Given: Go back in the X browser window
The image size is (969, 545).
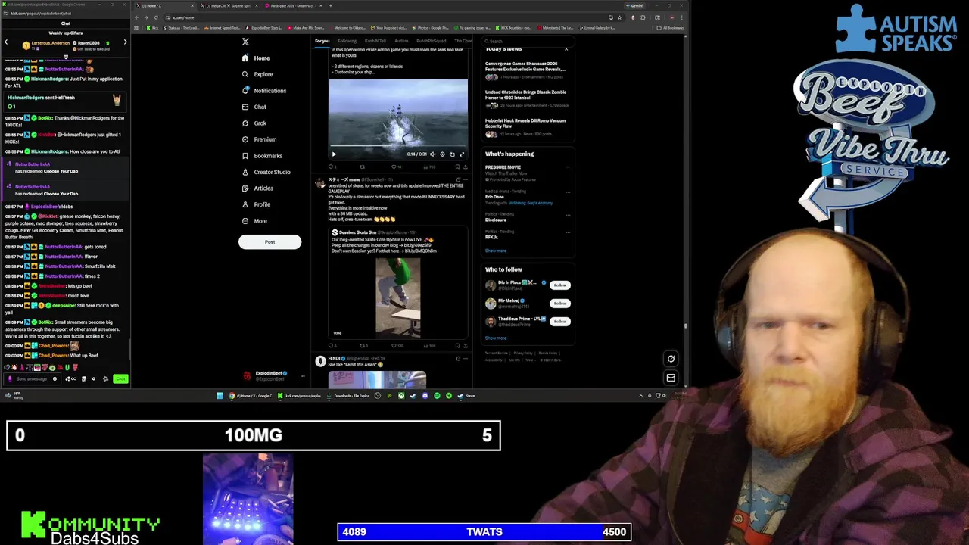Looking at the screenshot, I should tap(138, 17).
